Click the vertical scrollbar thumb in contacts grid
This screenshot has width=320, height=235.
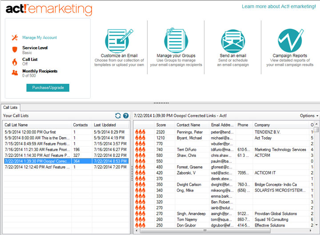click(316, 130)
